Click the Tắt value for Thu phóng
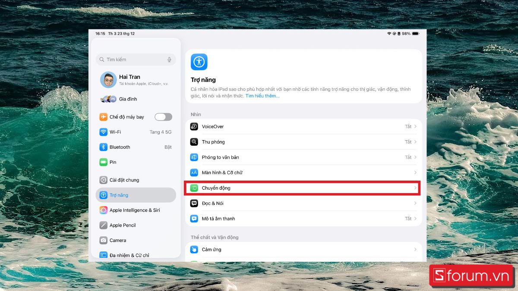The width and height of the screenshot is (518, 291). [408, 142]
